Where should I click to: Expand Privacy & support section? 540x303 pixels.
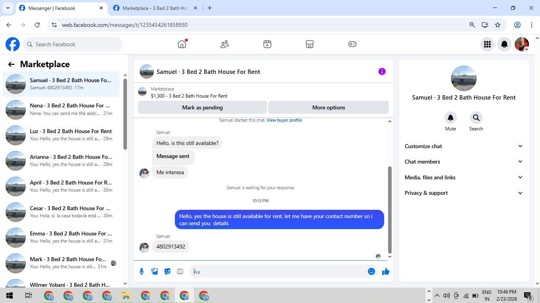[x=464, y=193]
